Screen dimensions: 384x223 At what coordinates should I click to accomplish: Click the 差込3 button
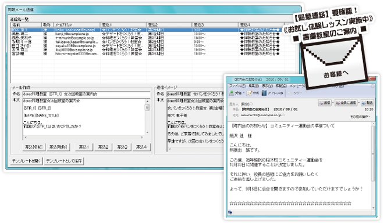pyautogui.click(x=122, y=147)
